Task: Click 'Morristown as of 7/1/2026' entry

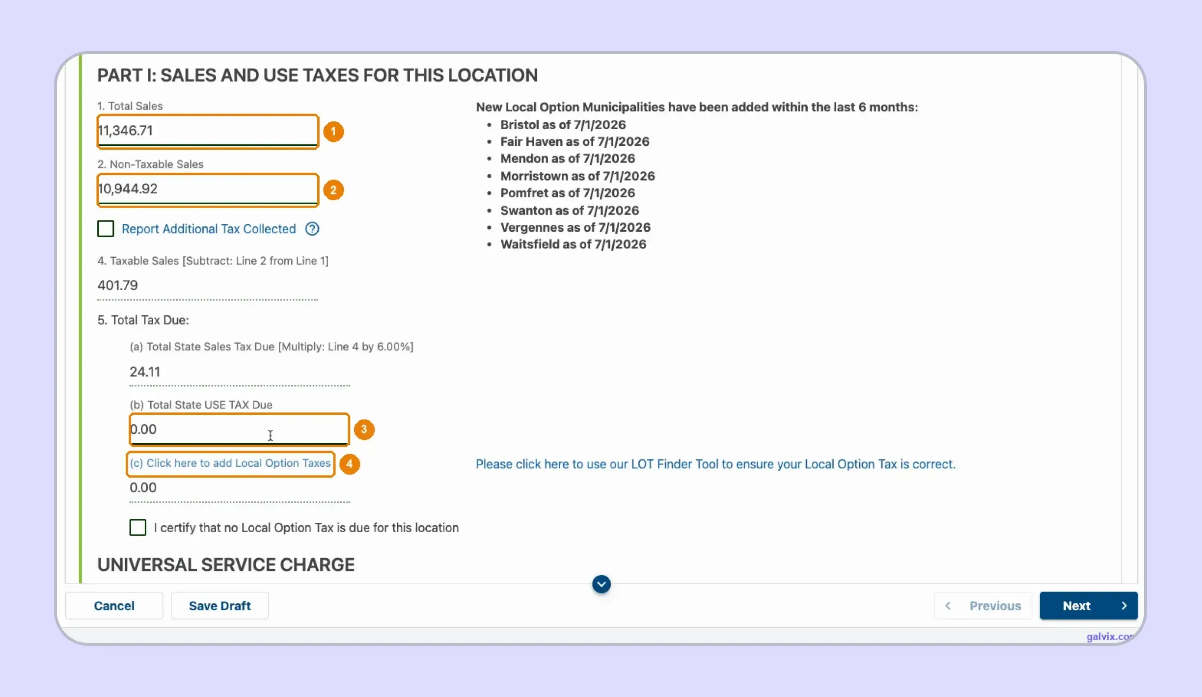Action: pos(577,176)
